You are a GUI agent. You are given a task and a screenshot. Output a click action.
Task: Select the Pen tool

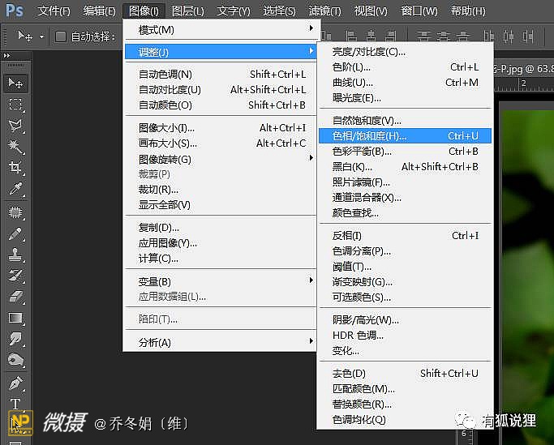coord(15,383)
